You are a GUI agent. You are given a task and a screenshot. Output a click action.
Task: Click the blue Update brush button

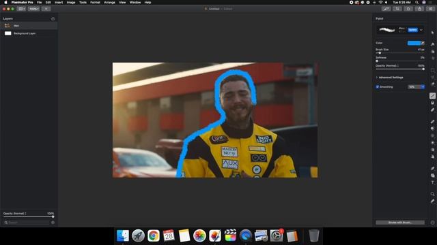click(412, 30)
